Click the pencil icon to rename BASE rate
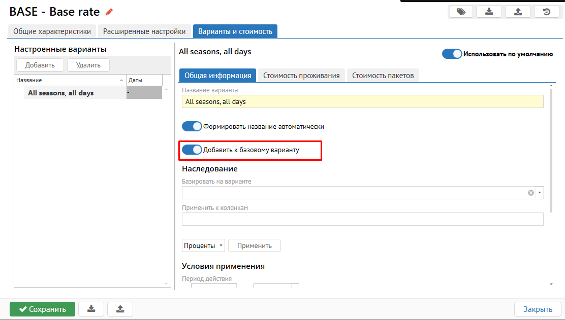 pos(109,12)
